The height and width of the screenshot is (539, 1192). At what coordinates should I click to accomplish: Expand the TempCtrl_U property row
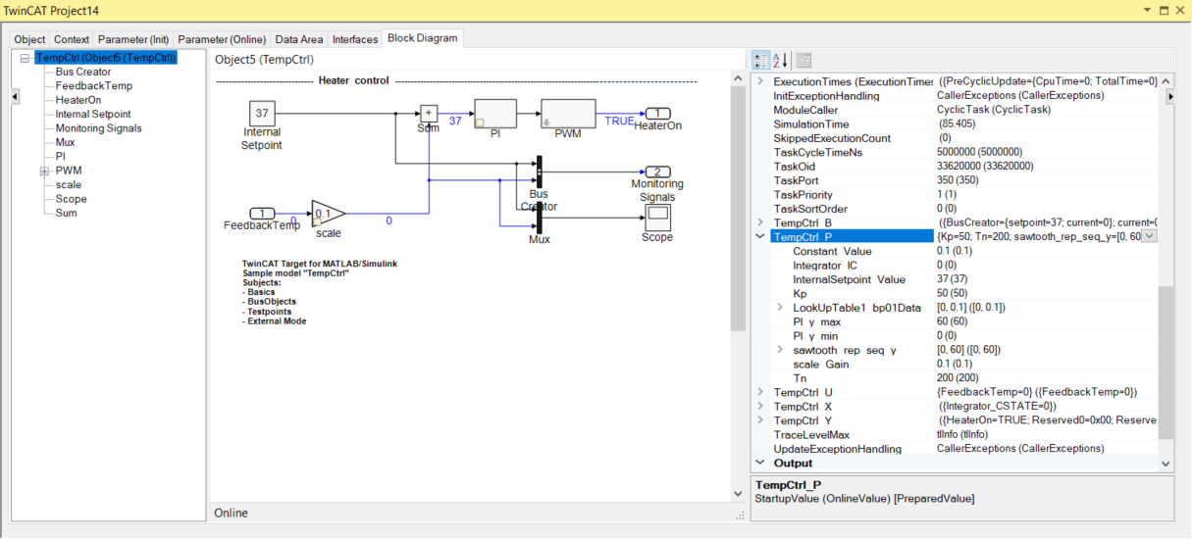[760, 392]
